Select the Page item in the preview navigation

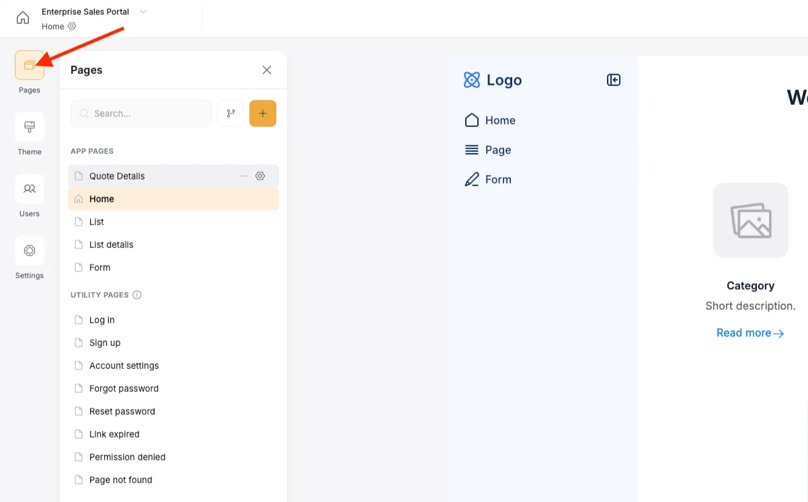pos(497,149)
